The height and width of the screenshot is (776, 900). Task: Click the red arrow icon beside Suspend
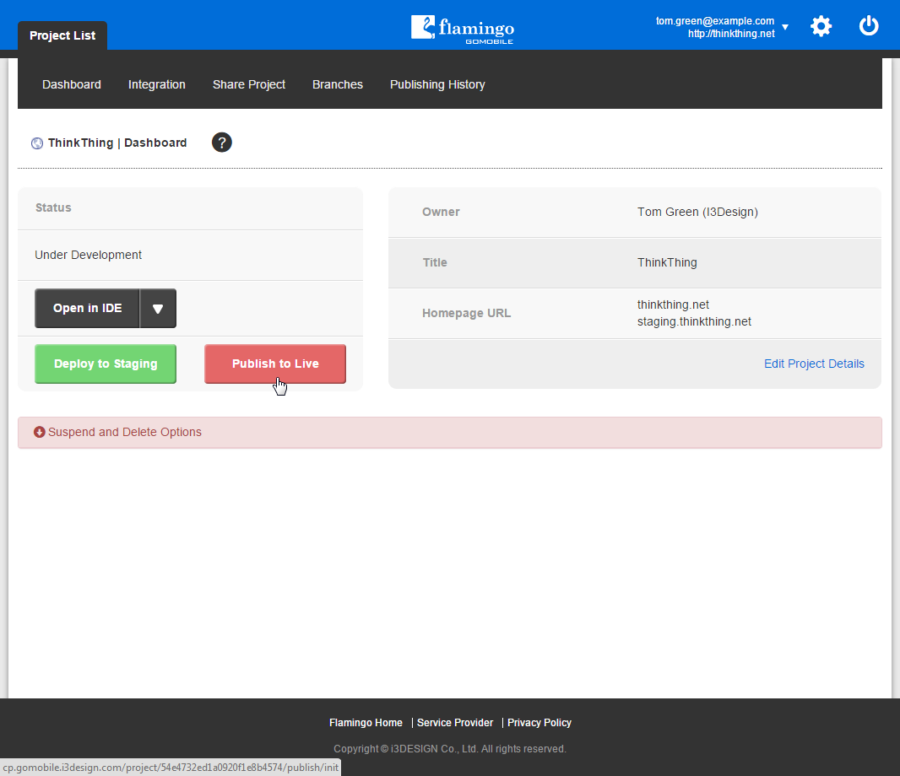point(39,432)
